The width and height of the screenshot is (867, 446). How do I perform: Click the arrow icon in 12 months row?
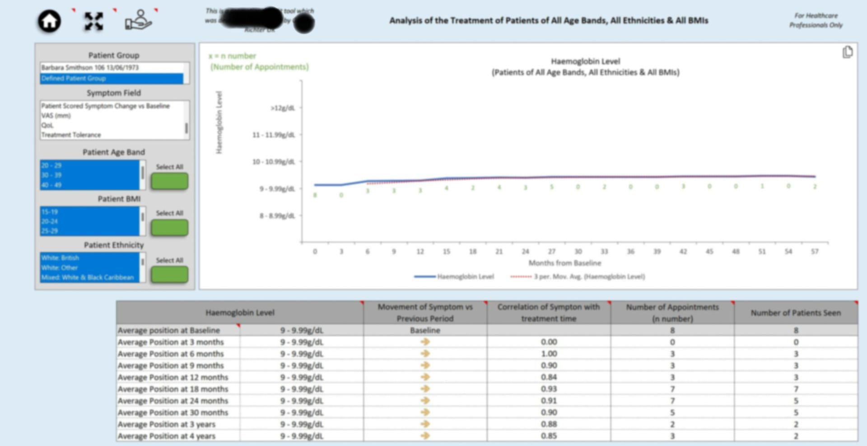click(x=425, y=377)
